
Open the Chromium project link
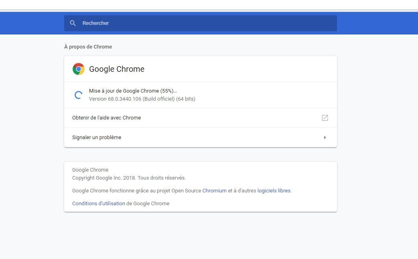(x=214, y=191)
